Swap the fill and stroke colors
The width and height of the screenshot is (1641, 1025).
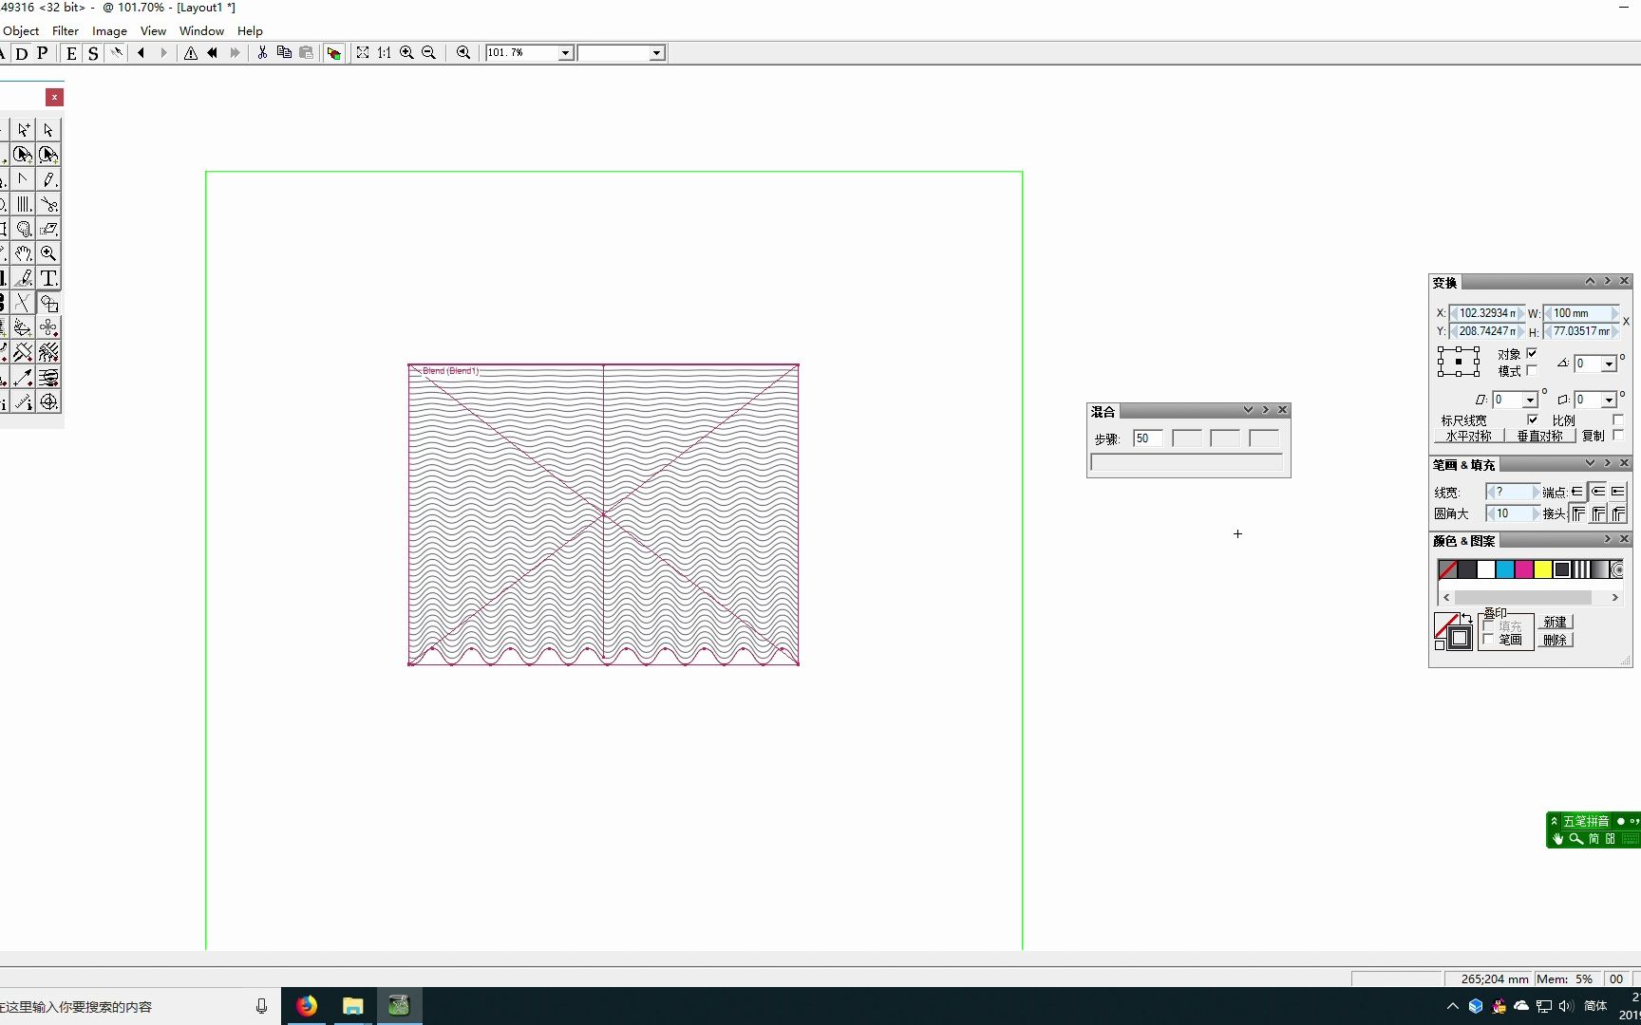click(x=1466, y=619)
